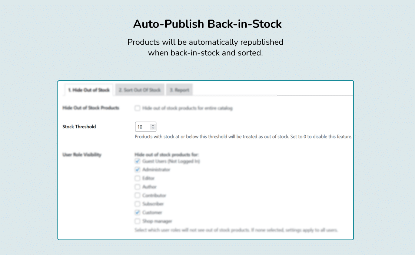Check the Subscriber role checkbox
This screenshot has height=255, width=415.
pyautogui.click(x=137, y=204)
